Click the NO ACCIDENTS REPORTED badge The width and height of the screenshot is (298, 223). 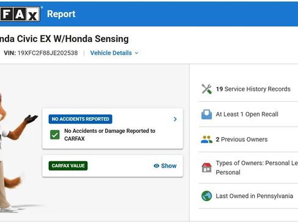[x=81, y=119]
